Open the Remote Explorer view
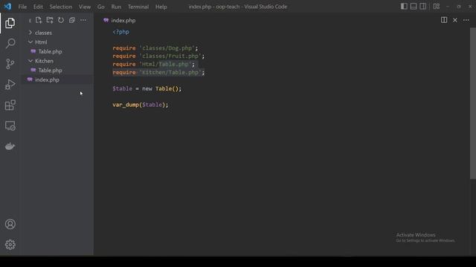 [10, 125]
